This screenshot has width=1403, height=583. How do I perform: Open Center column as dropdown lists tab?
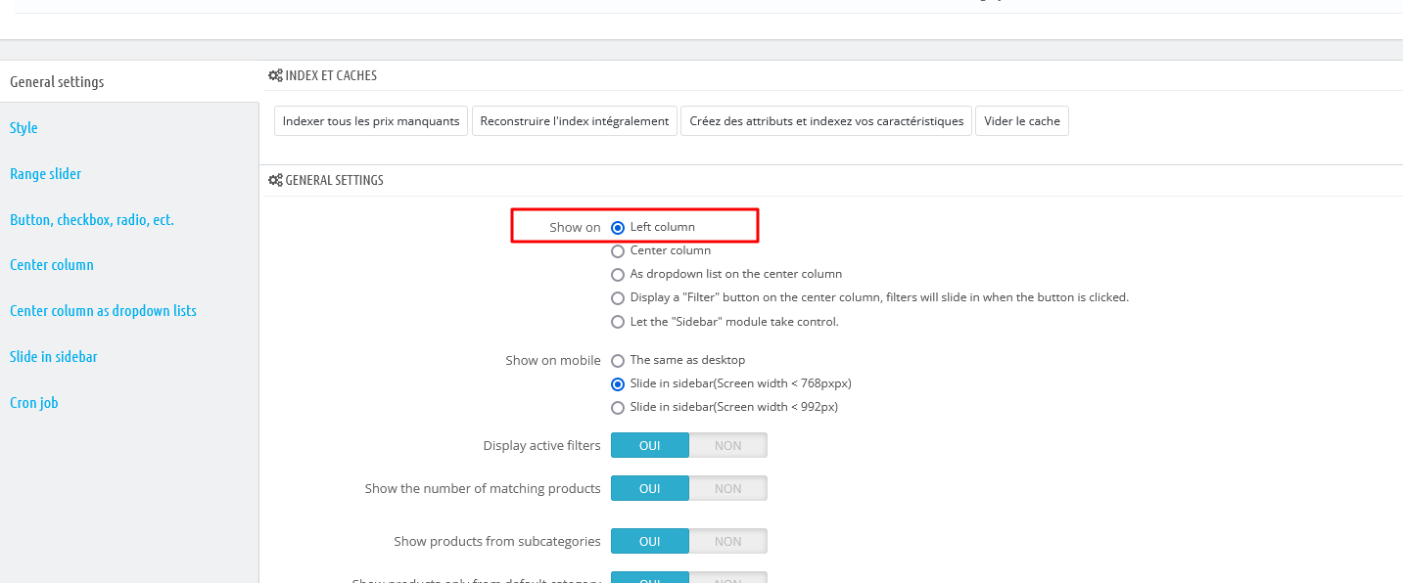pyautogui.click(x=103, y=311)
